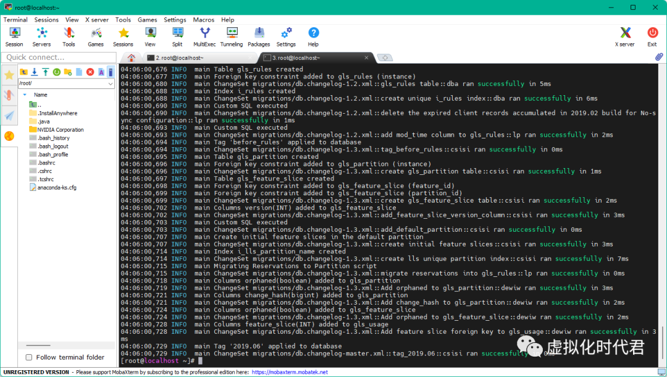Image resolution: width=667 pixels, height=377 pixels.
Task: Click the red delete icon in SFTP toolbar
Action: (90, 72)
